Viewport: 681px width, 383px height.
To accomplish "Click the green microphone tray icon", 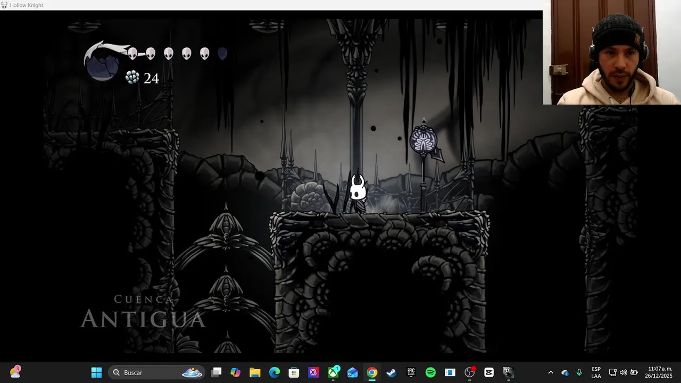I will pyautogui.click(x=579, y=372).
